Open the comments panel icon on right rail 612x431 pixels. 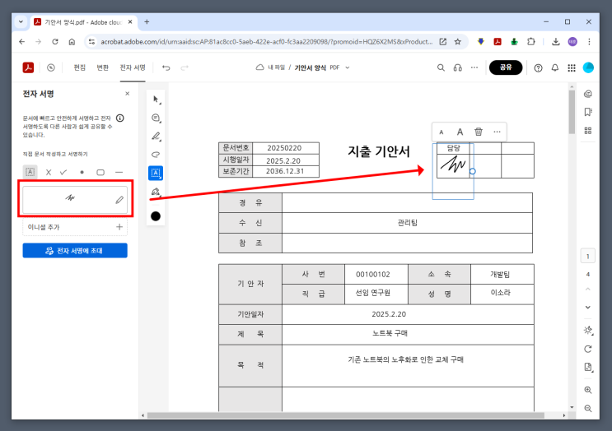(x=588, y=94)
